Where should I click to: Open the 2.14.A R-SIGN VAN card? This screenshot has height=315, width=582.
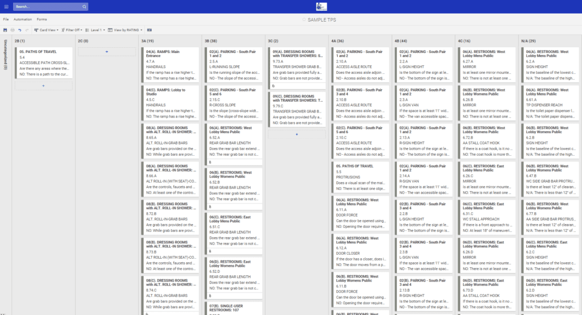point(423,179)
